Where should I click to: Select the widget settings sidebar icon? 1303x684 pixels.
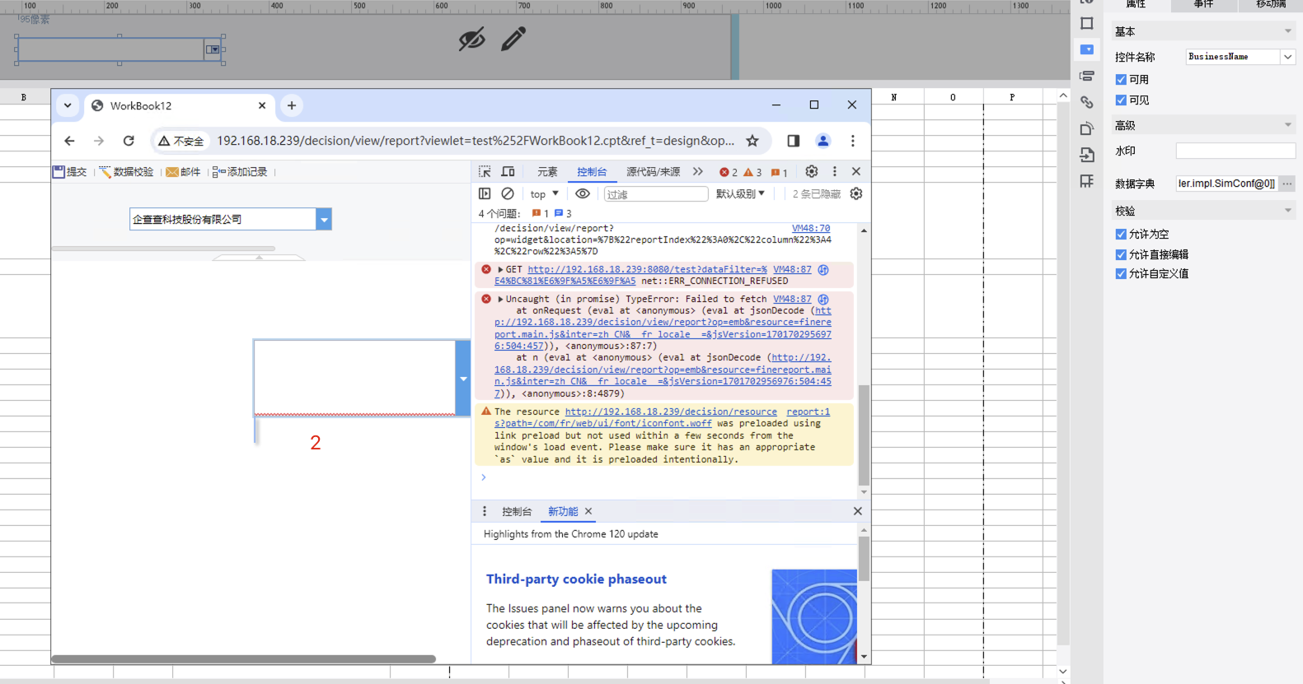pos(1087,49)
